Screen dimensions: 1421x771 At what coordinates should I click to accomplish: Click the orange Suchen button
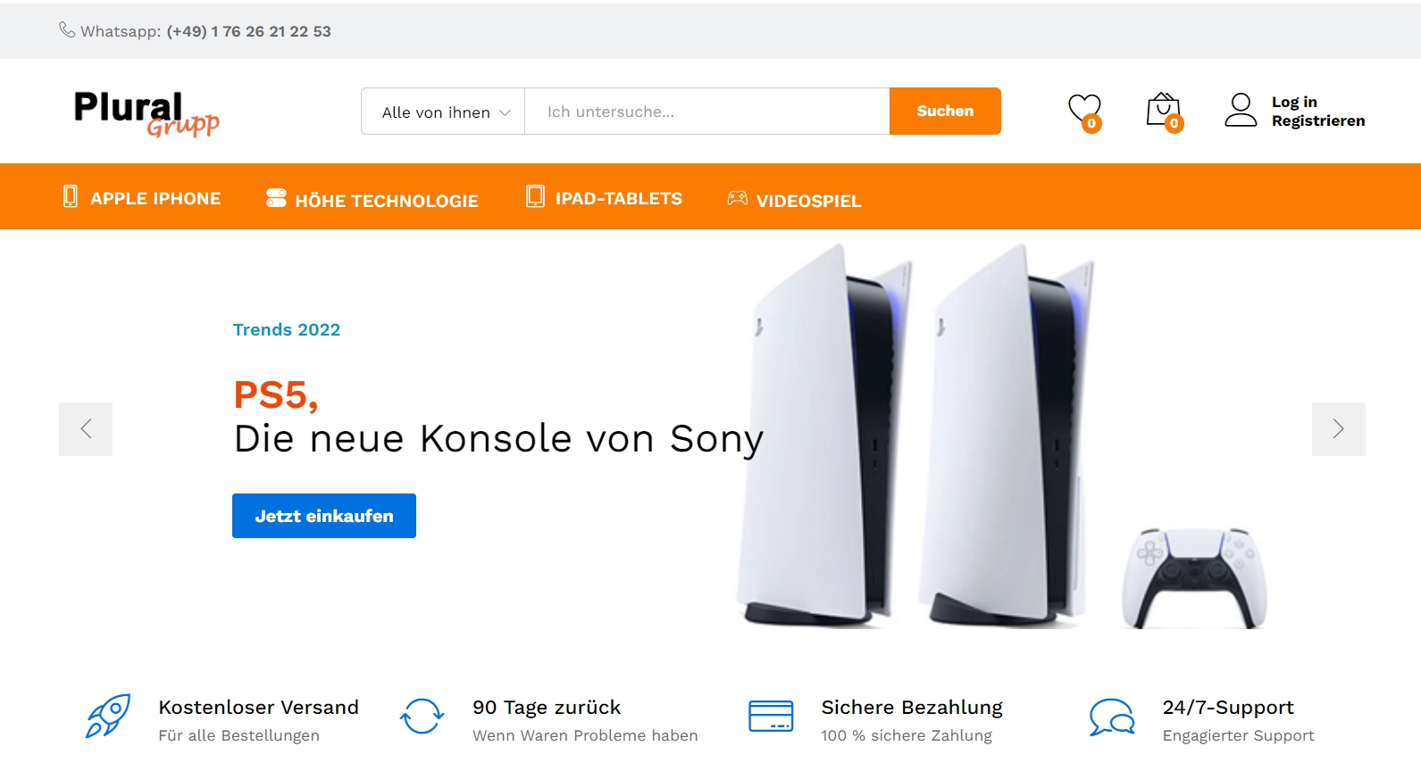(945, 112)
